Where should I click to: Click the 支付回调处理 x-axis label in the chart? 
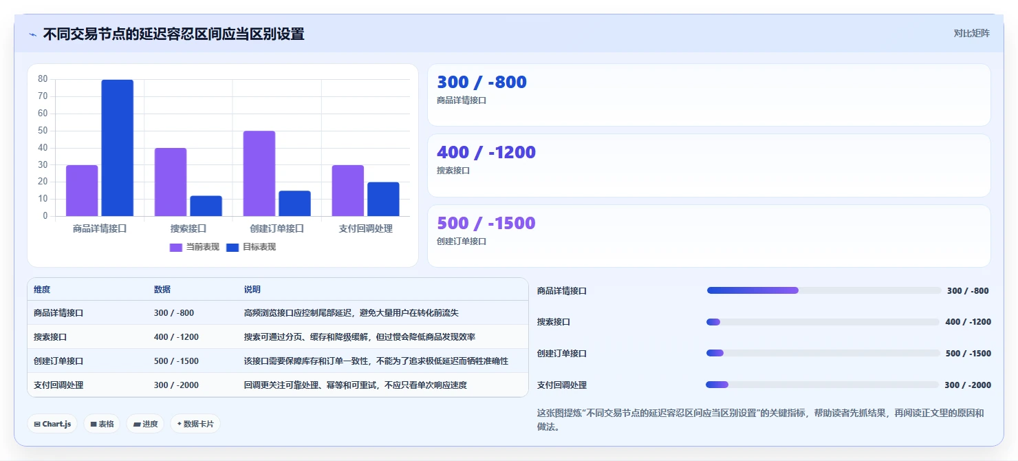tap(366, 228)
